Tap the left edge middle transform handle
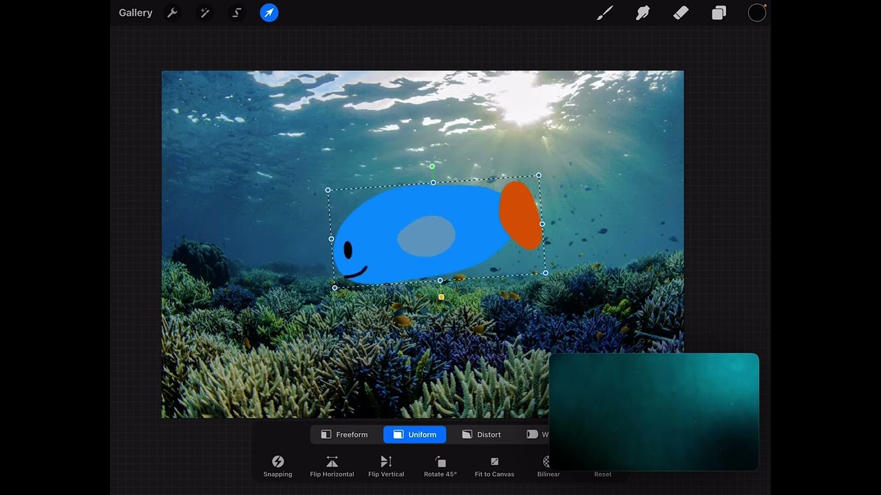Screen dimensions: 881x495 [x=331, y=239]
